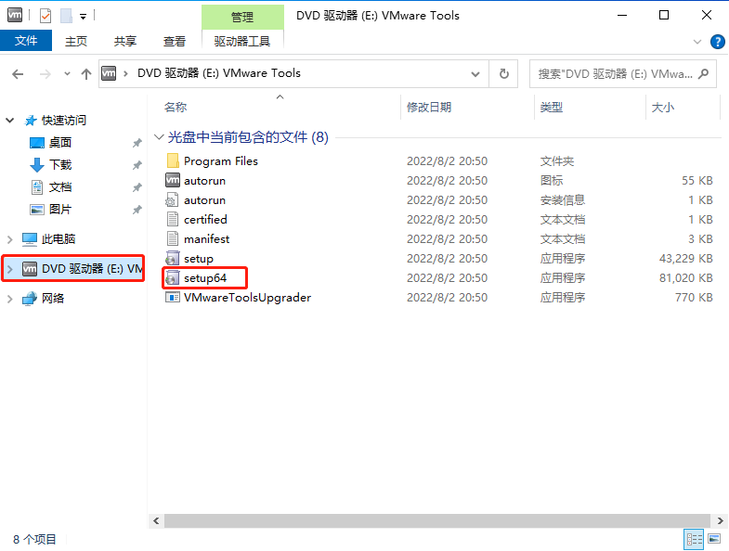Click the 81,020 KB size cell
This screenshot has height=551, width=729.
click(x=685, y=278)
